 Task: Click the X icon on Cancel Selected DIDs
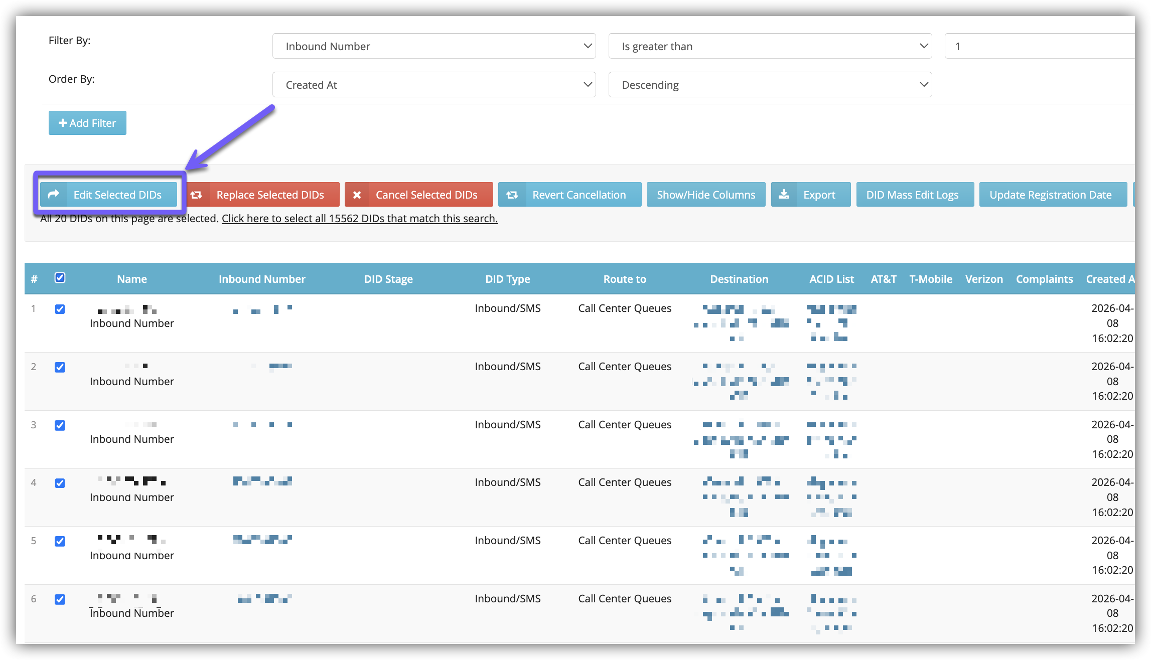point(357,195)
